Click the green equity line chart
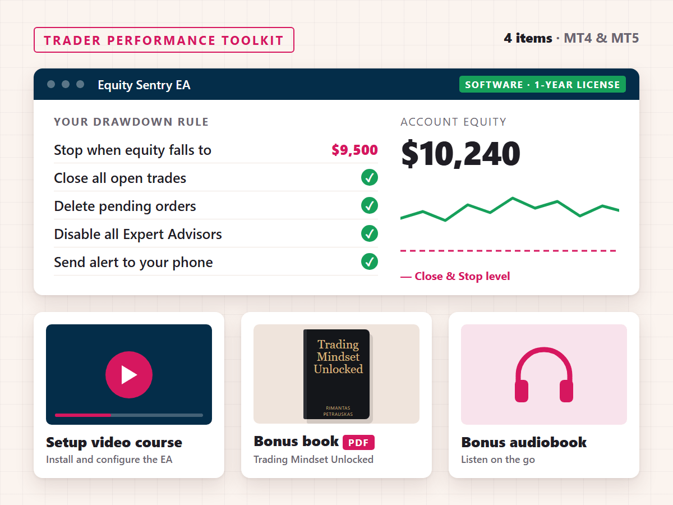Viewport: 673px width, 505px height. (x=509, y=209)
